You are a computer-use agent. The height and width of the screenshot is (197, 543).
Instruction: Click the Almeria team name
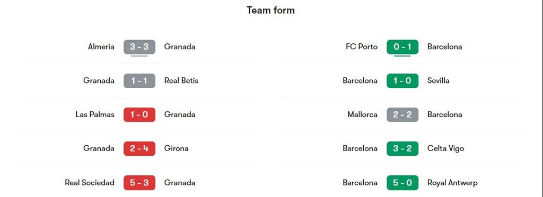pos(101,46)
